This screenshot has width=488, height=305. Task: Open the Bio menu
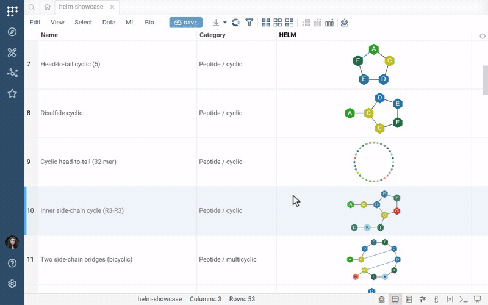click(149, 23)
